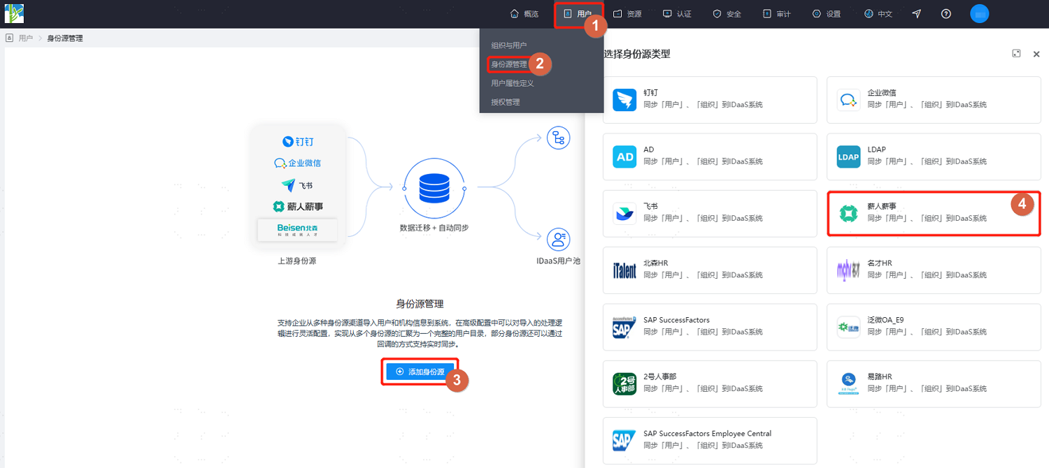
Task: Go to 授权管理 menu entry
Action: coord(506,102)
